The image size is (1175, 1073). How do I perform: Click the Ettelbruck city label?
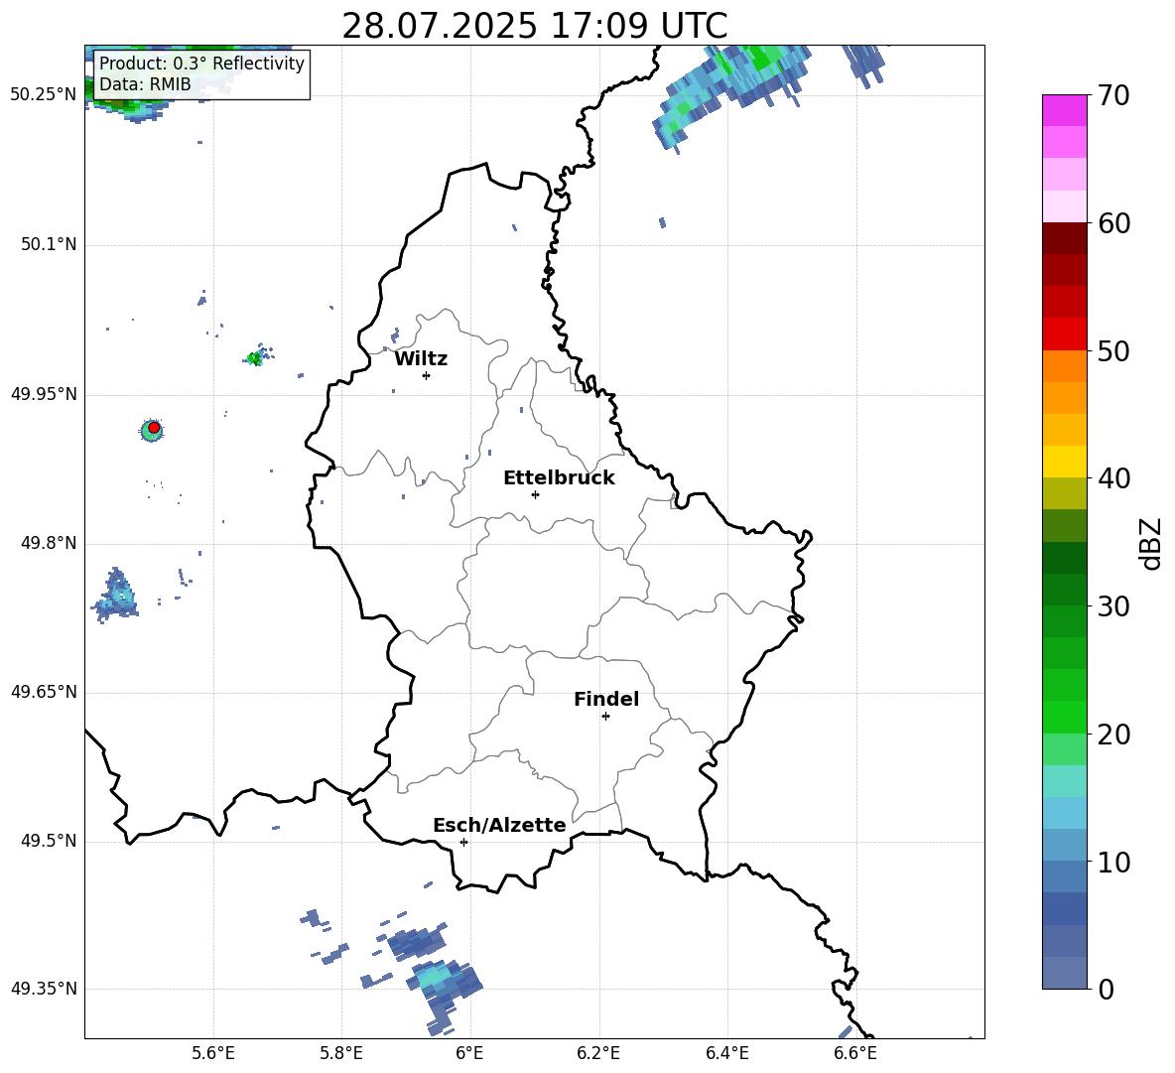[x=559, y=478]
